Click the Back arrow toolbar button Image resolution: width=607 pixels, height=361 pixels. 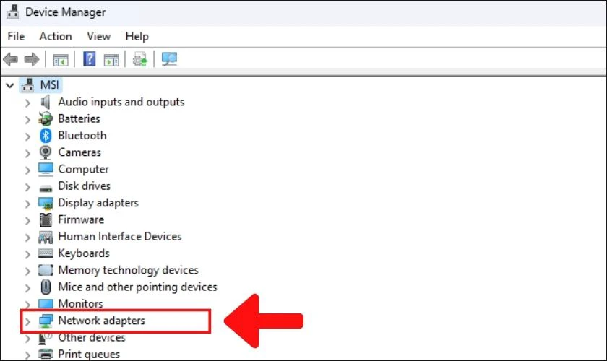10,59
